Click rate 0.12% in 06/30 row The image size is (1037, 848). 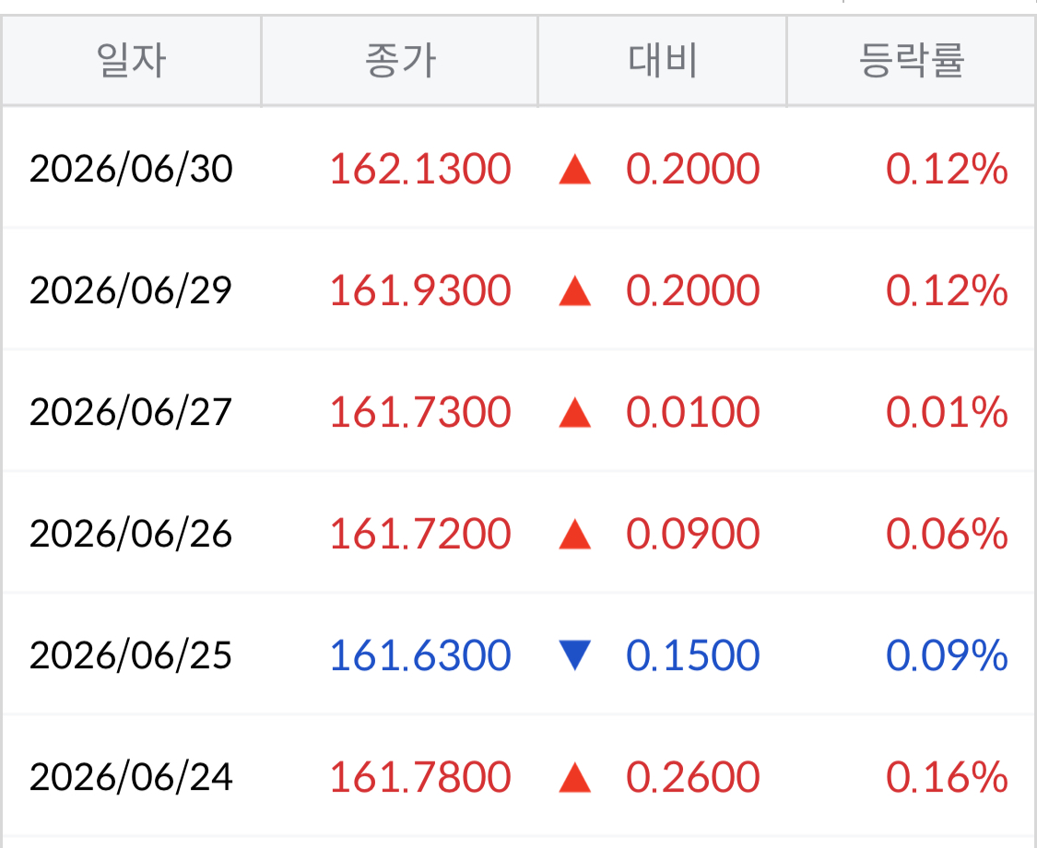947,169
